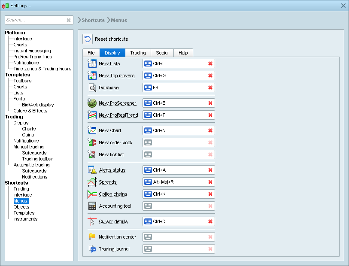349x266 pixels.
Task: Remove the Ctrl+L shortcut for New Lists
Action: pyautogui.click(x=210, y=63)
